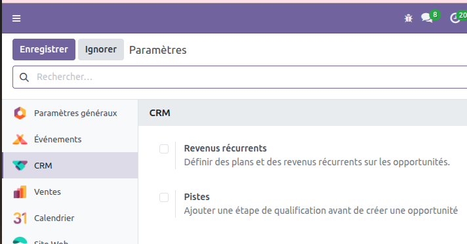Open the debug bug icon menu

409,18
